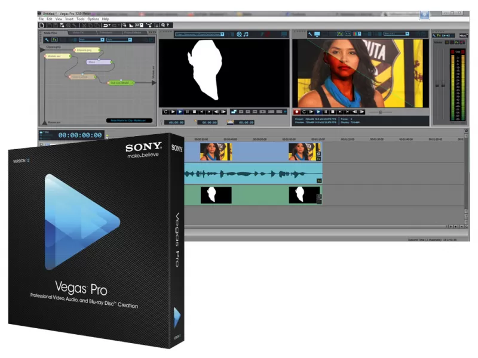
Task: Open the Options menu
Action: coord(93,18)
